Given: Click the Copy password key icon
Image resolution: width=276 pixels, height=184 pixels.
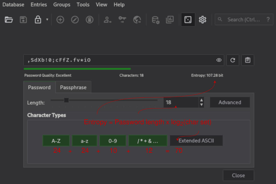Looking at the screenshot, I should 122,20.
